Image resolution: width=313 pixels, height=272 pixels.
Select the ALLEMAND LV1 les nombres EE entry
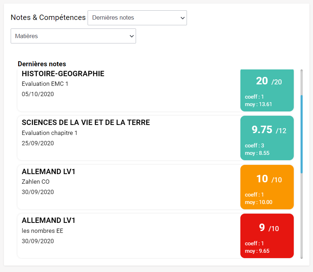click(x=128, y=236)
